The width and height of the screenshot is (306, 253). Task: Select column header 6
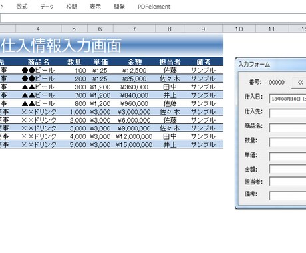pos(100,29)
